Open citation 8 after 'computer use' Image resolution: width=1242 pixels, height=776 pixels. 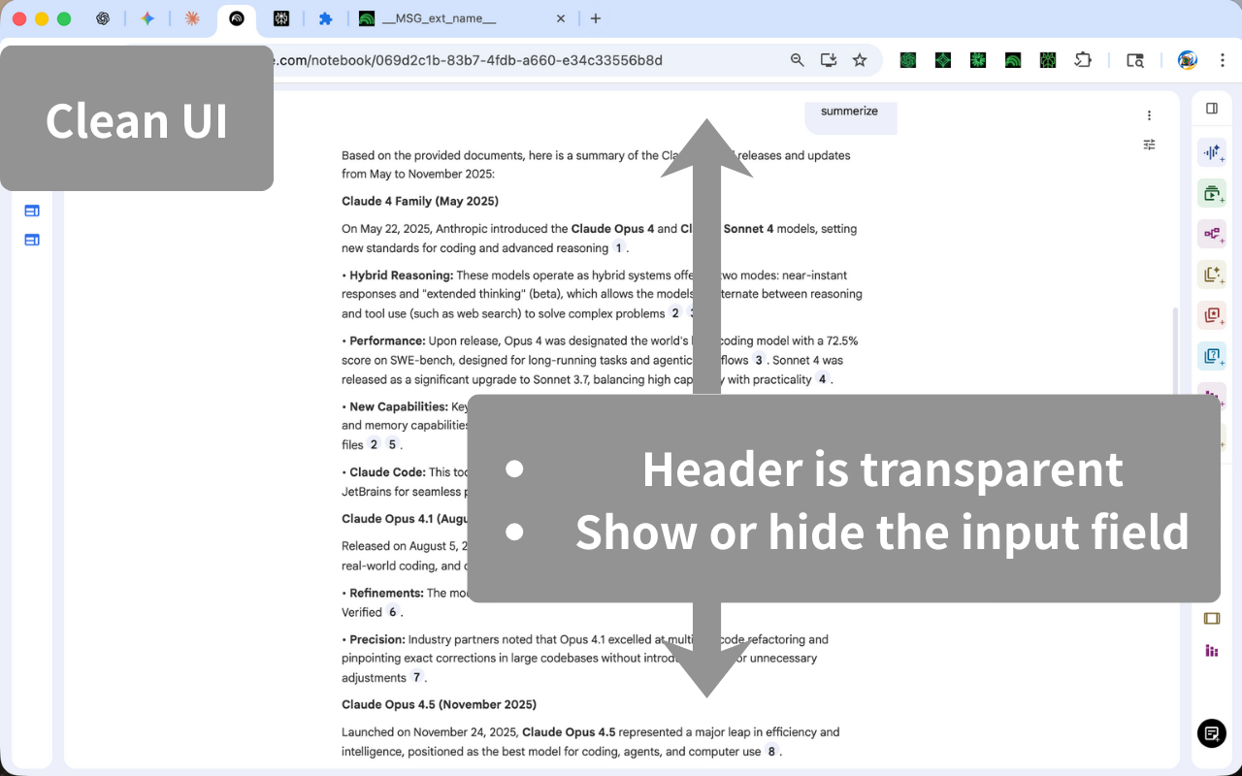click(x=772, y=751)
